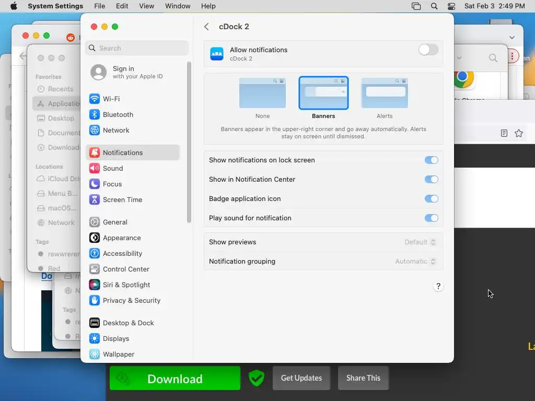The height and width of the screenshot is (401, 535).
Task: Click Get Updates button
Action: [301, 378]
